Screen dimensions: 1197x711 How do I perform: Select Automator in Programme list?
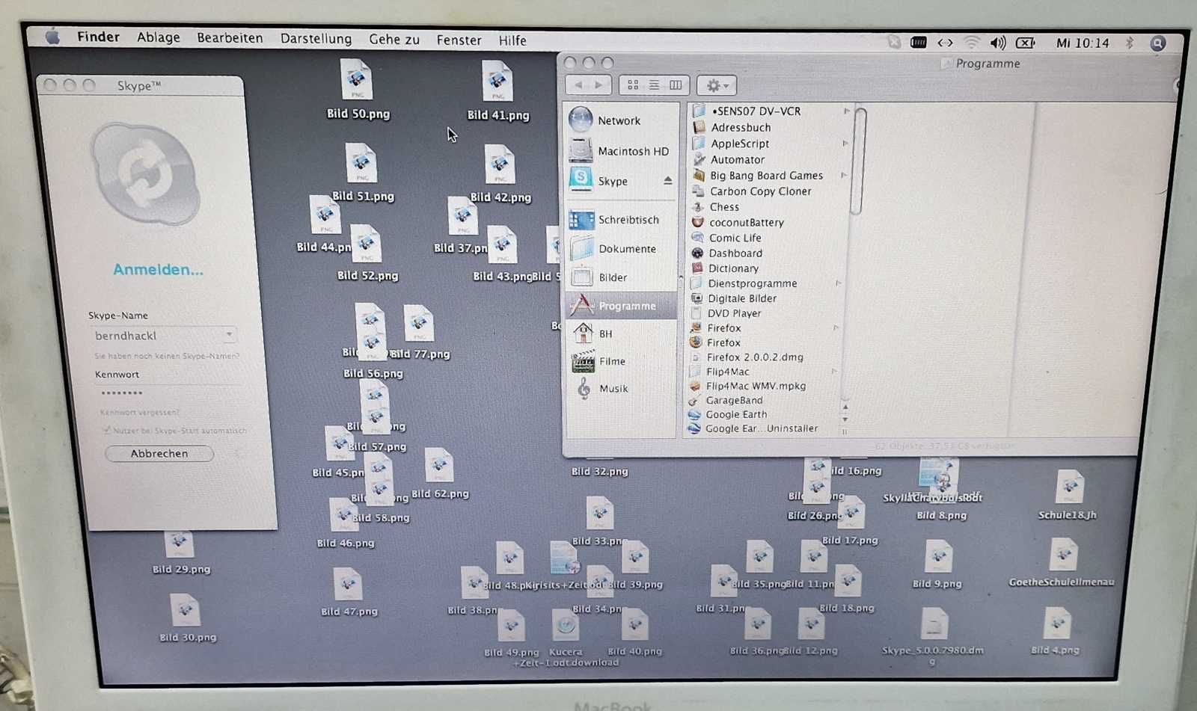click(737, 160)
